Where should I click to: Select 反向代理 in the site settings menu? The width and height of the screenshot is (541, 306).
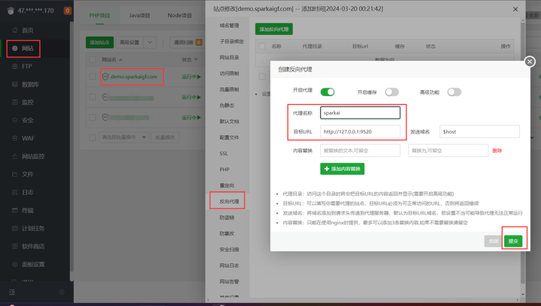[228, 201]
